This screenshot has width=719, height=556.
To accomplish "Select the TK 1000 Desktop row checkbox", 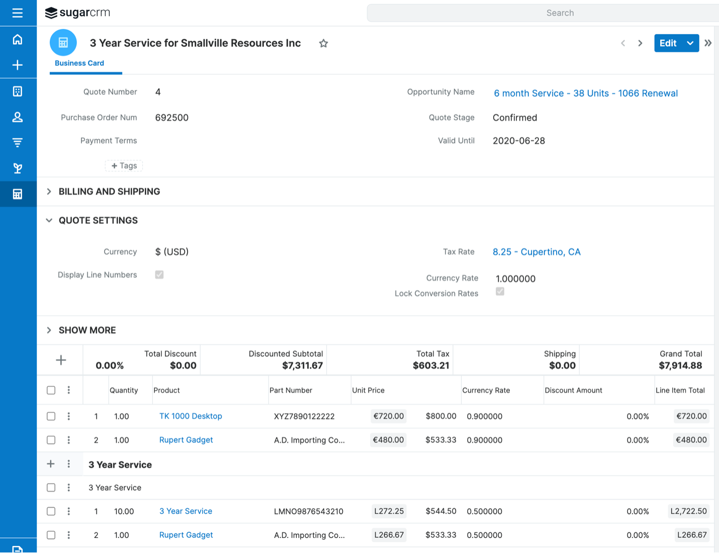I will click(51, 416).
